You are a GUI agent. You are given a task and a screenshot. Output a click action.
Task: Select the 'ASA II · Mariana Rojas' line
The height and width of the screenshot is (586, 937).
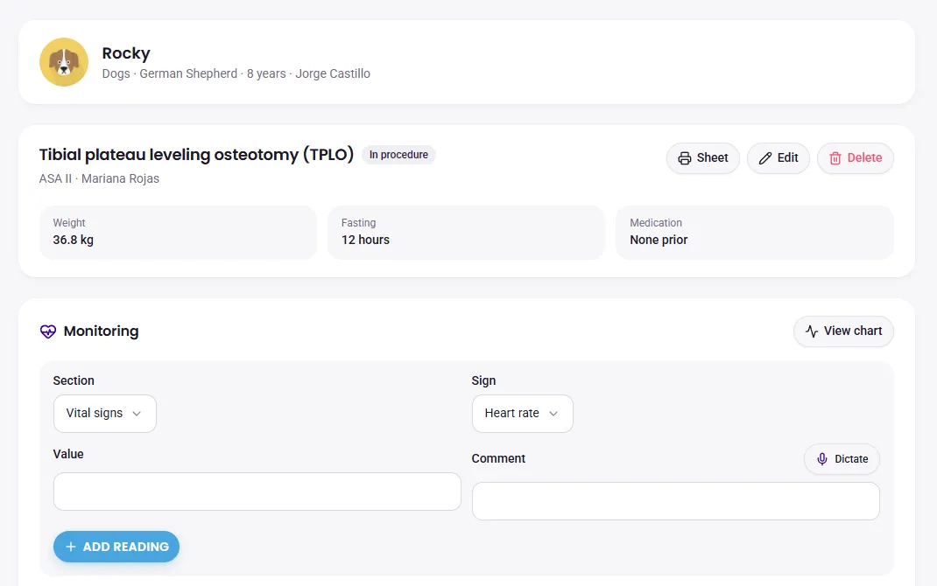[99, 178]
